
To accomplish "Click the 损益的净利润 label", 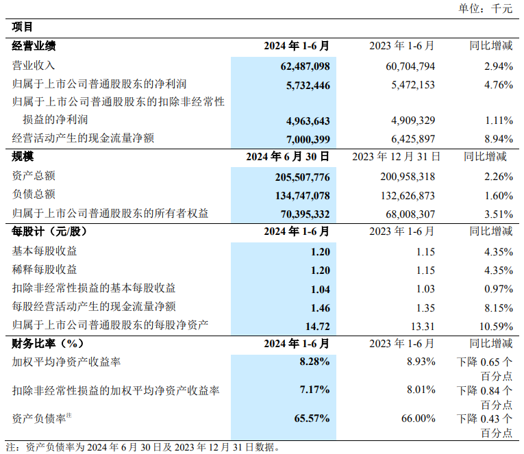I will [x=55, y=120].
